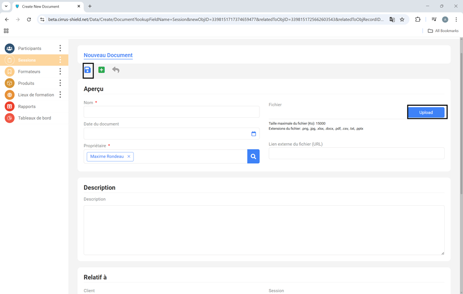Click the Participants sidebar icon
Screen dimensions: 463x294
click(10, 48)
